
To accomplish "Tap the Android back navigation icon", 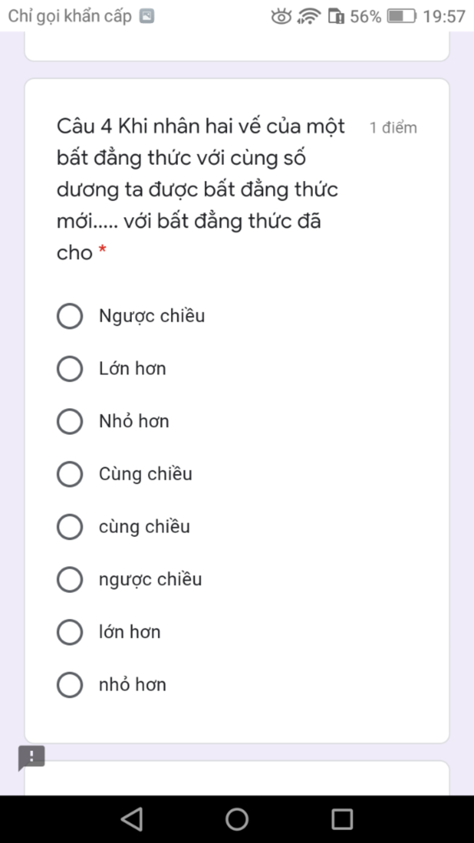I will (x=132, y=819).
